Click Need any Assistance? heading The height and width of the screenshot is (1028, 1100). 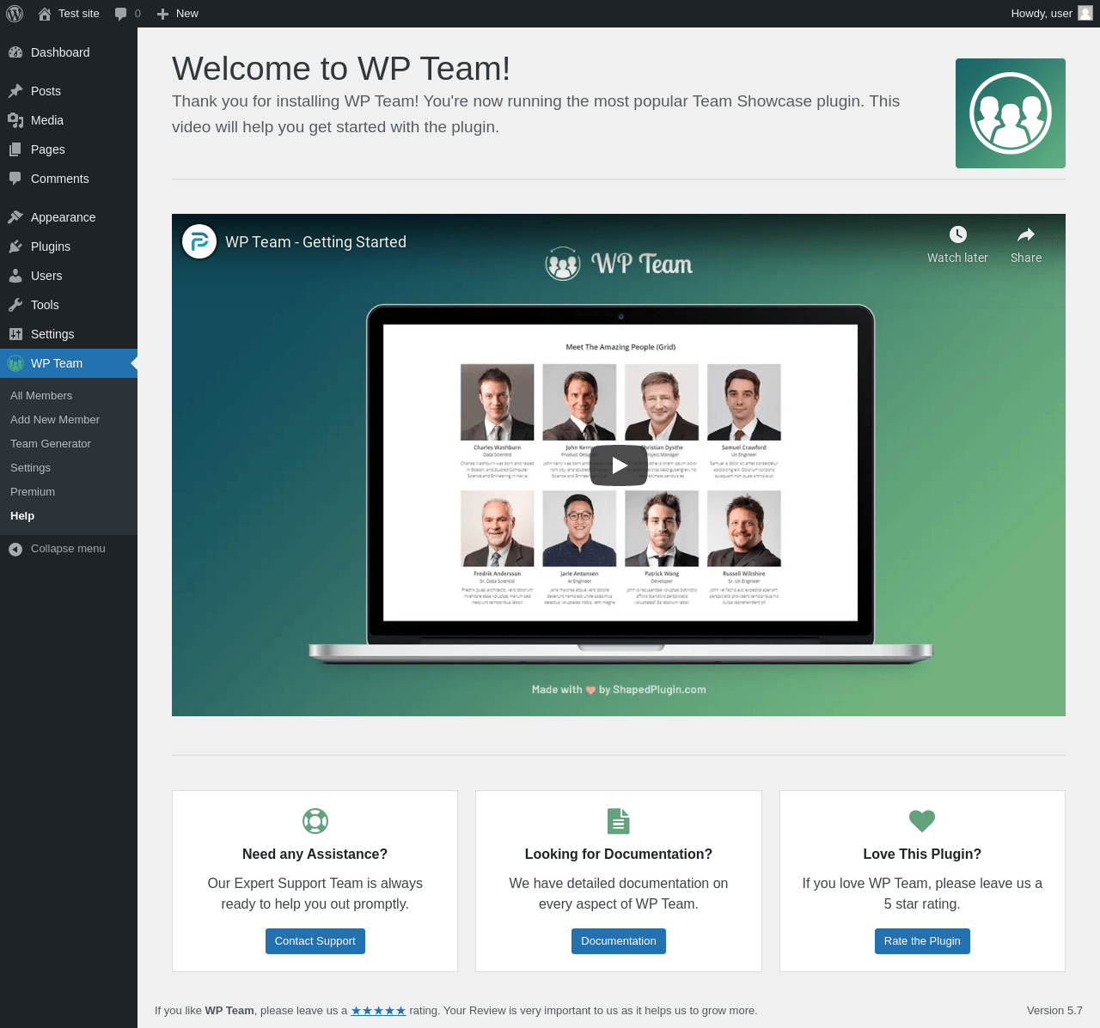[x=315, y=855]
